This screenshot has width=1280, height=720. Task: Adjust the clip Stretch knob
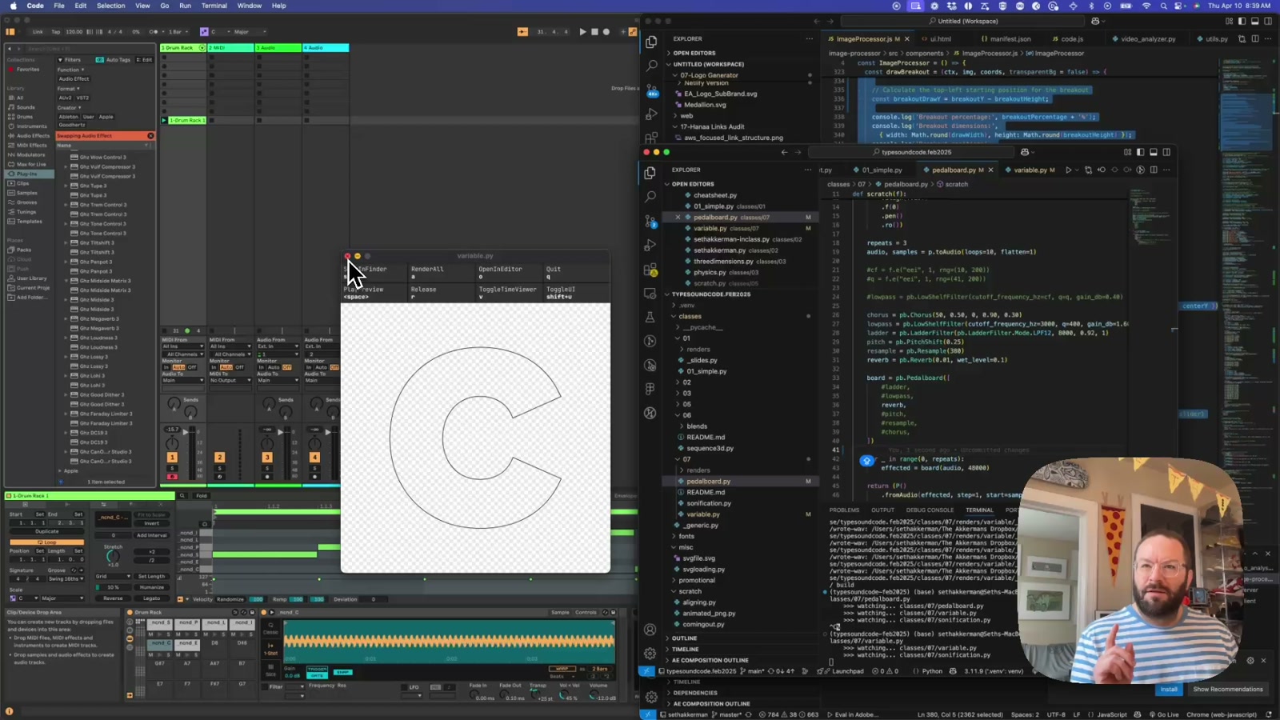tap(113, 557)
